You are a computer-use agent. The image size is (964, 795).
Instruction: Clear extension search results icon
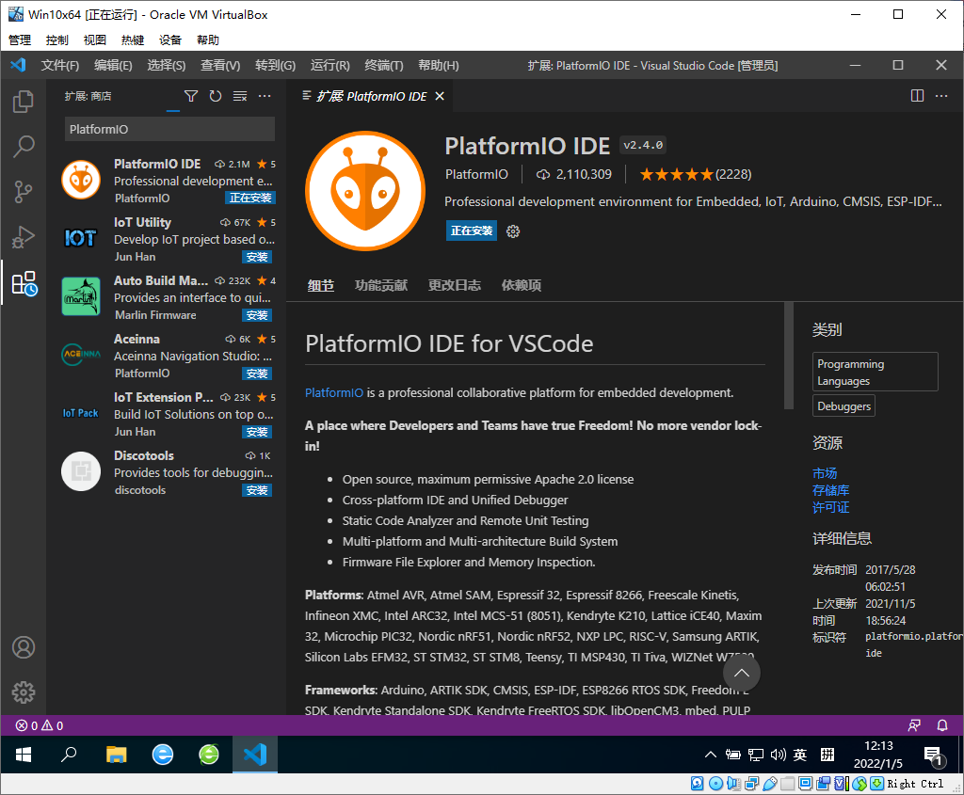pyautogui.click(x=240, y=96)
